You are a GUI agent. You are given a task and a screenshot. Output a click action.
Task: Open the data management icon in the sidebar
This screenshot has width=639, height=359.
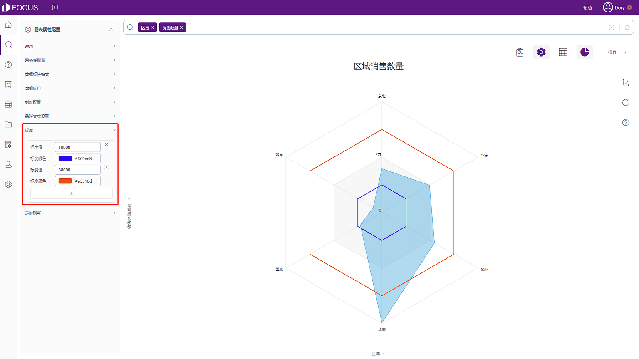(8, 144)
